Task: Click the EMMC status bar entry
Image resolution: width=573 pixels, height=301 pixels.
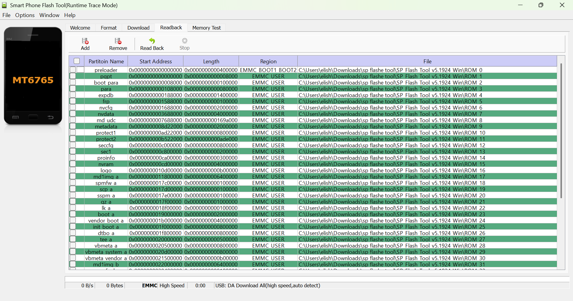Action: coord(150,285)
